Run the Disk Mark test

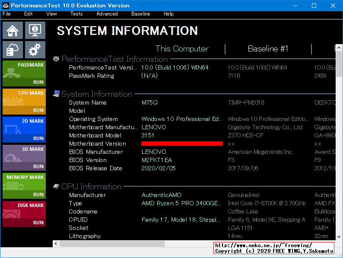pyautogui.click(x=24, y=214)
